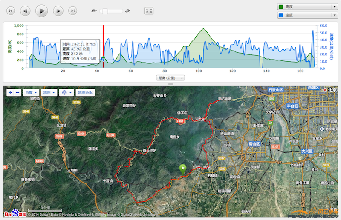Click the 良乡镇 place label

click(255, 167)
